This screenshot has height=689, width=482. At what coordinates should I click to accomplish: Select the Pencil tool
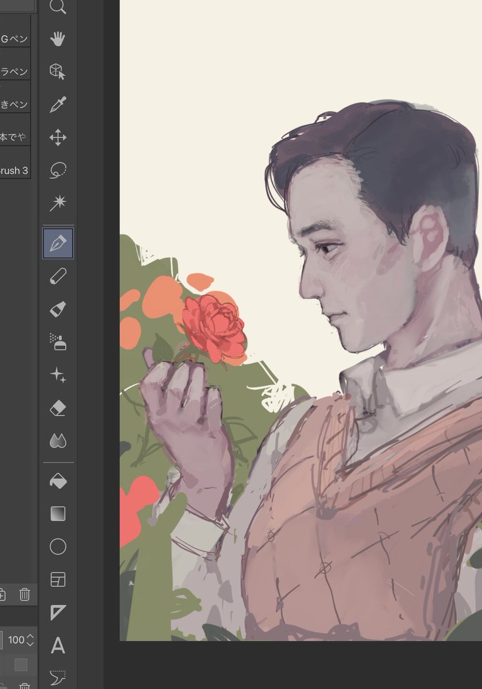[58, 276]
